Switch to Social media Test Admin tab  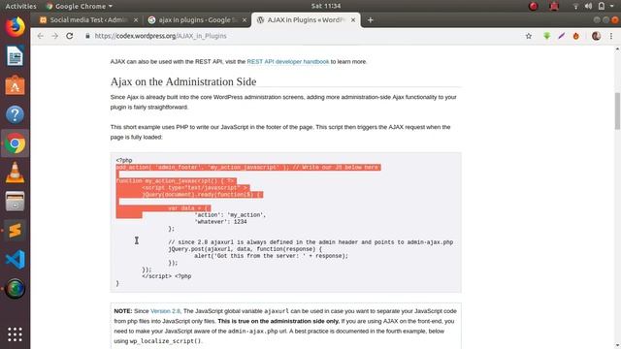pyautogui.click(x=88, y=19)
